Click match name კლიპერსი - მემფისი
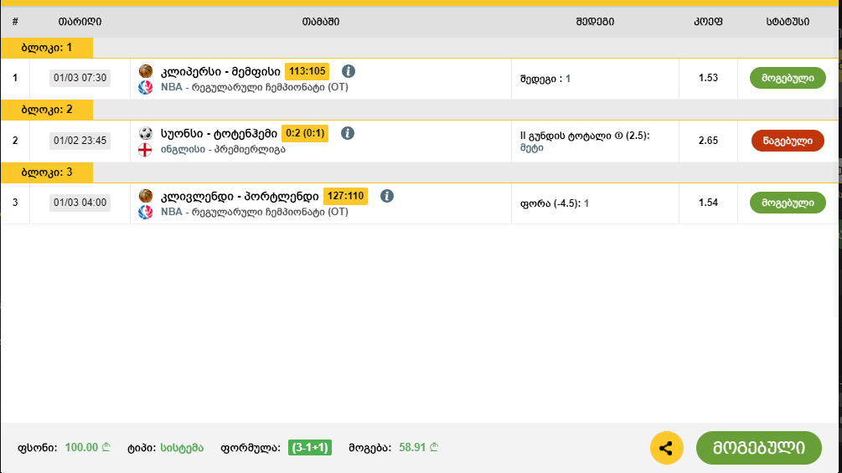Image resolution: width=842 pixels, height=473 pixels. (x=220, y=71)
